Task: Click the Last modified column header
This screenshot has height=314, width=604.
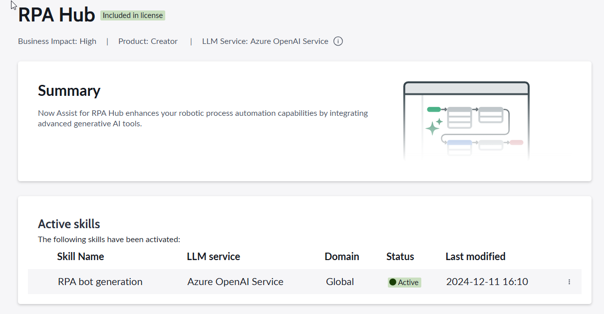Action: point(475,257)
